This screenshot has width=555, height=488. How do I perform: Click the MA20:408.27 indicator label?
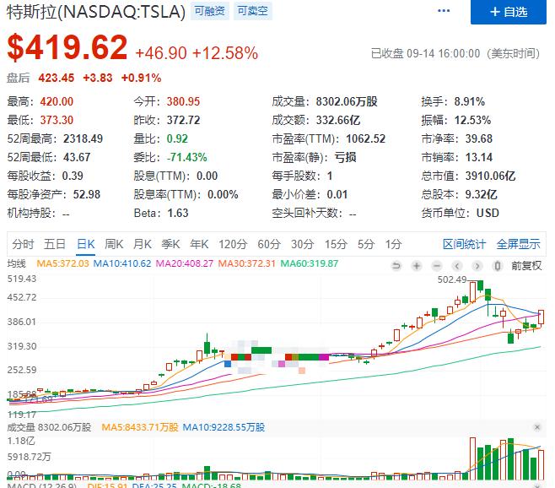pos(185,263)
